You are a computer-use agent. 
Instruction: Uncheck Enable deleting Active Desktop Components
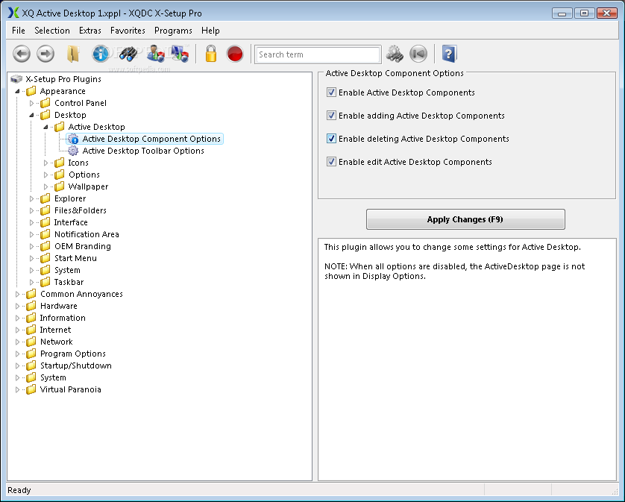pyautogui.click(x=331, y=139)
